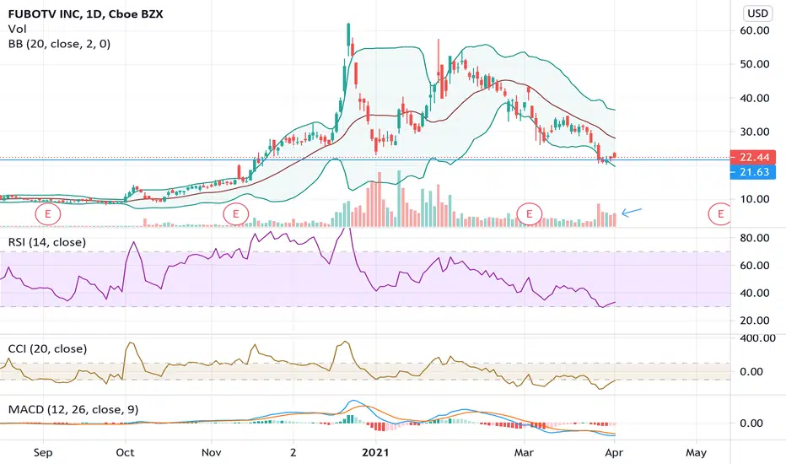Screen dimensions: 786x464
Task: Click the 50.00 price axis value
Action: (x=755, y=64)
